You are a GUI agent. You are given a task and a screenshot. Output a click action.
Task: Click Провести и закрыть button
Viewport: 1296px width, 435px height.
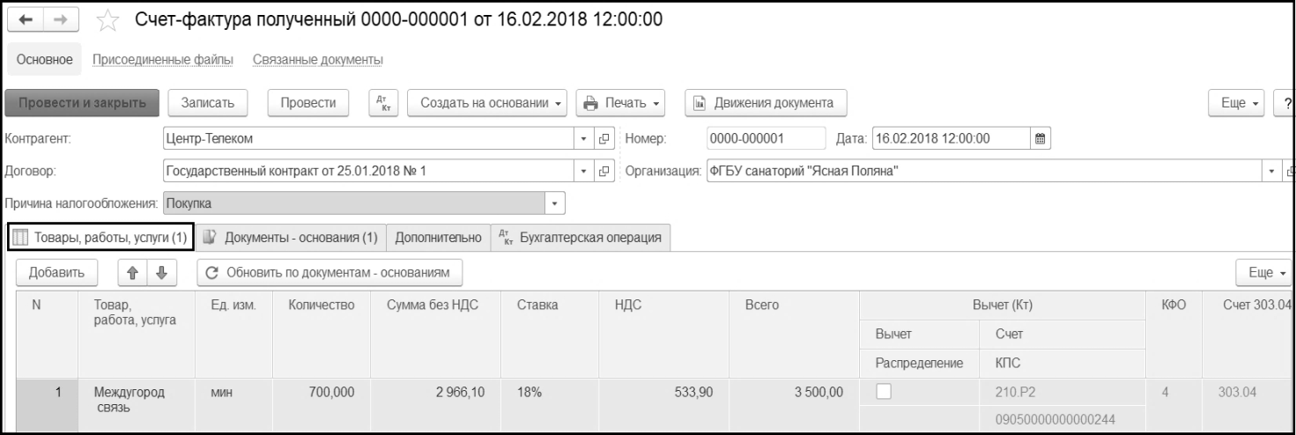(x=82, y=103)
